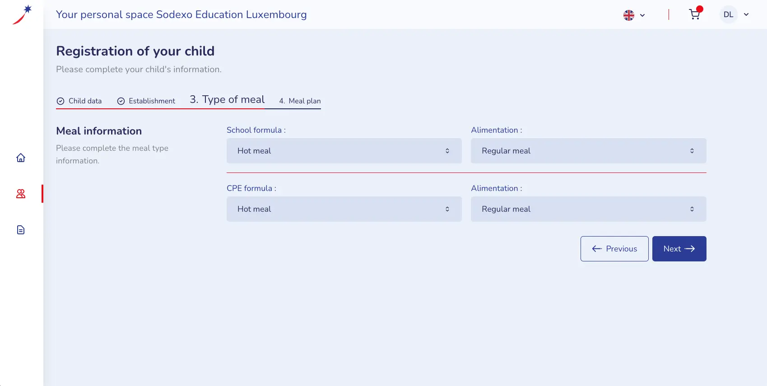
Task: Expand the user account menu chevron
Action: point(746,14)
